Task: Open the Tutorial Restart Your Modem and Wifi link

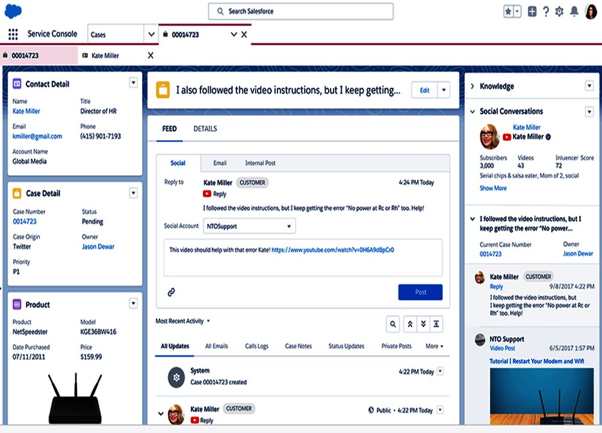Action: point(537,361)
